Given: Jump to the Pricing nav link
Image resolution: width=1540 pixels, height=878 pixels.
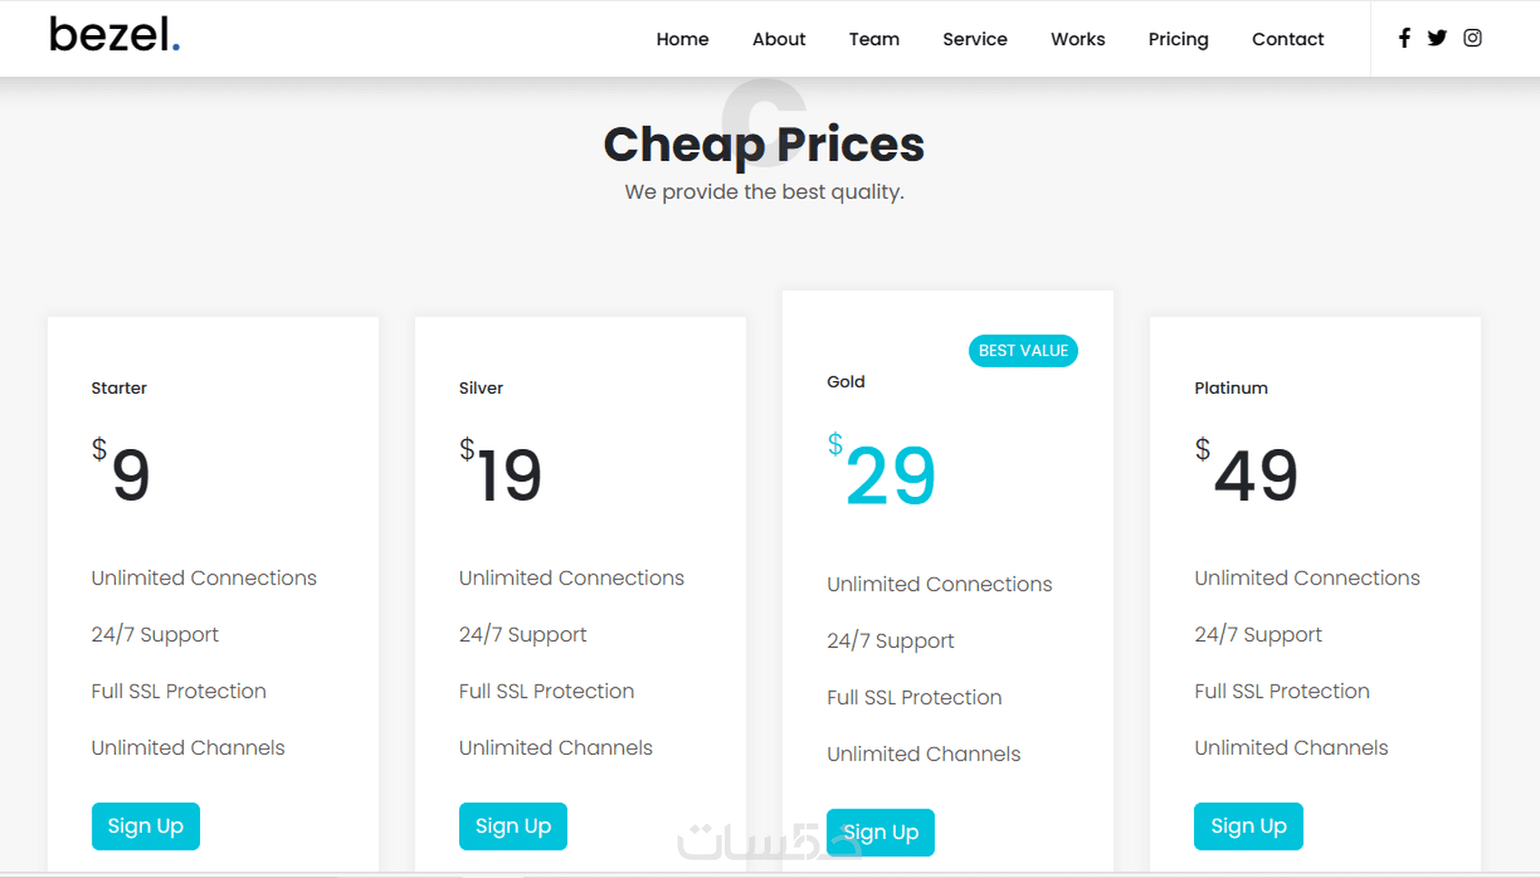Looking at the screenshot, I should point(1178,39).
